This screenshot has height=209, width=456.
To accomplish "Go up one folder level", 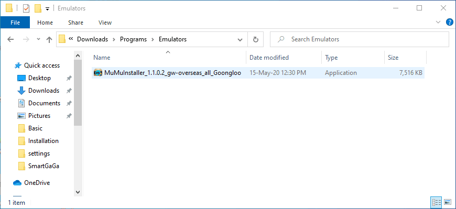I will point(49,39).
